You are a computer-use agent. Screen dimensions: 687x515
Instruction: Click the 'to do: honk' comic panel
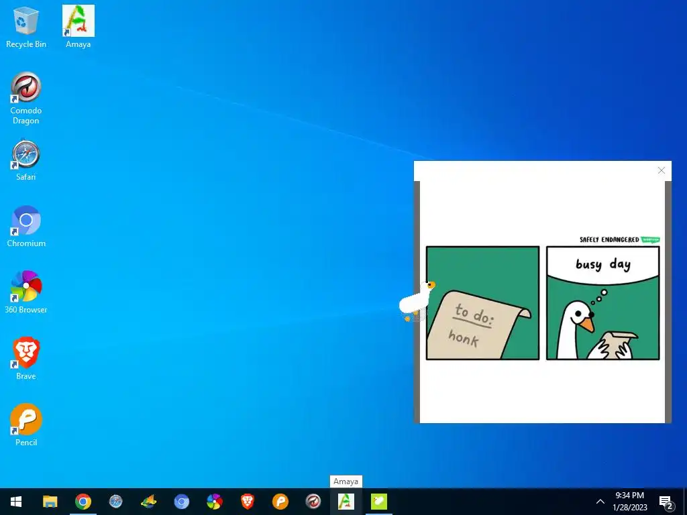482,303
